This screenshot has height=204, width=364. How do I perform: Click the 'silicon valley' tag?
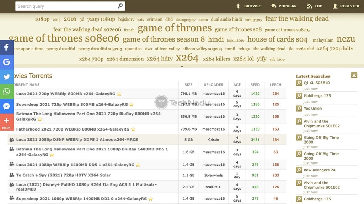(x=167, y=49)
